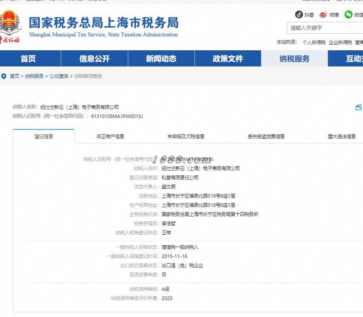
Task: Click the header taxpayer ID 91310105MA1FW0015J
Action: [117, 116]
